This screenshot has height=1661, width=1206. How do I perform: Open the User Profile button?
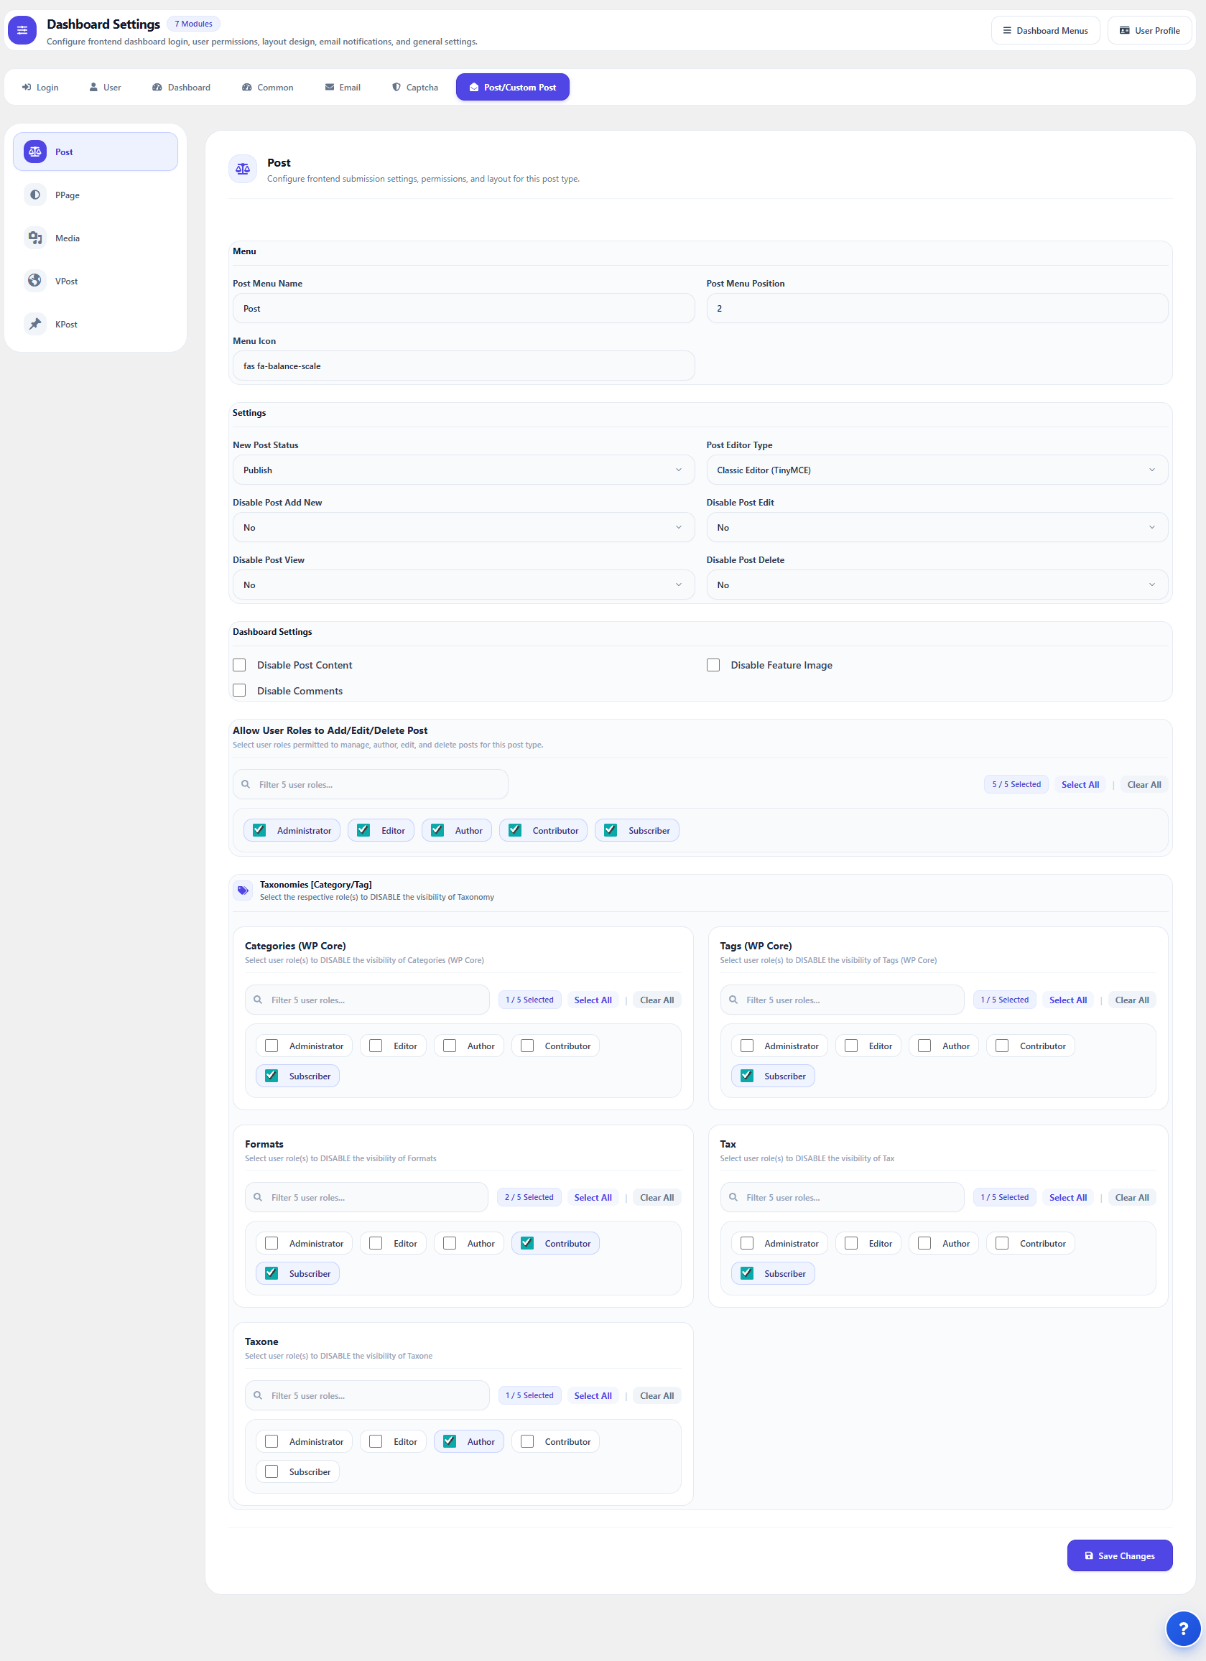(x=1149, y=30)
